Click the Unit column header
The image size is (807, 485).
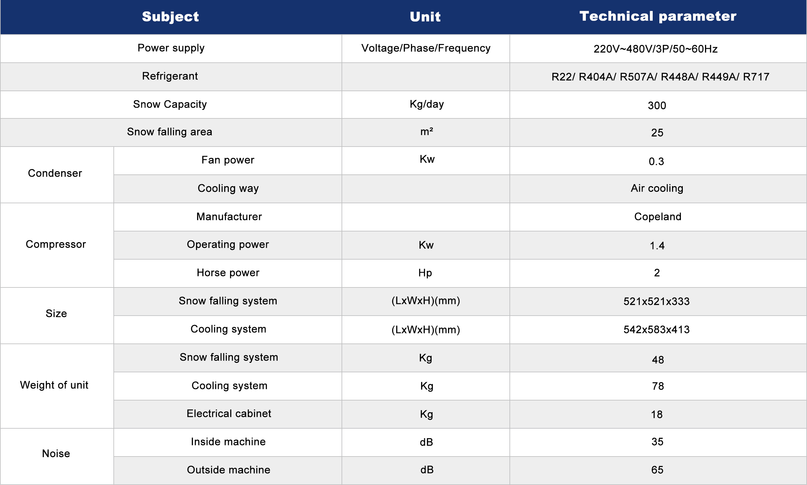pyautogui.click(x=425, y=17)
